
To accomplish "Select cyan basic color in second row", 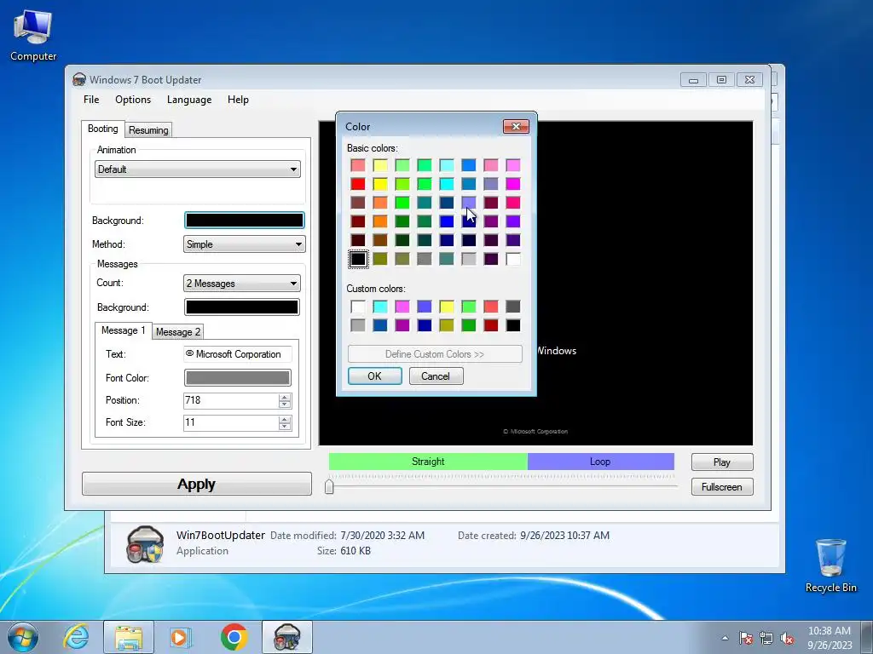I will 447,184.
